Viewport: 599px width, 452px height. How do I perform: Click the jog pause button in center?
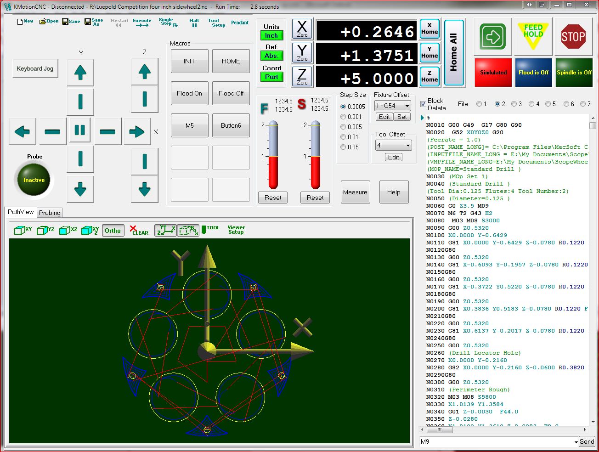click(80, 130)
